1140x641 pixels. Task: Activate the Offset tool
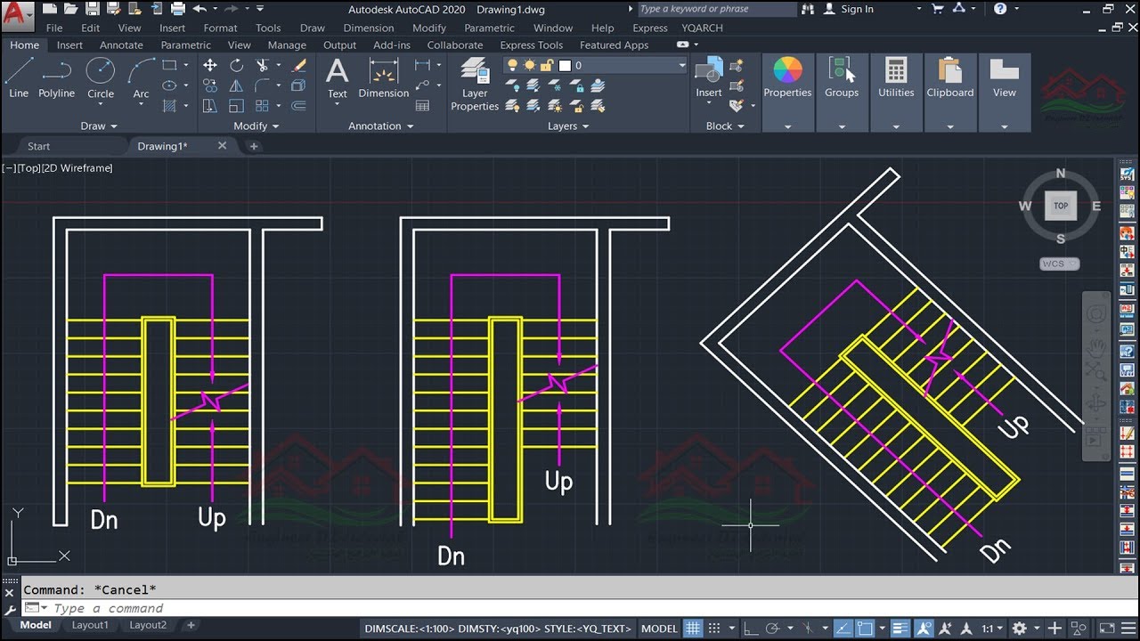pyautogui.click(x=299, y=106)
